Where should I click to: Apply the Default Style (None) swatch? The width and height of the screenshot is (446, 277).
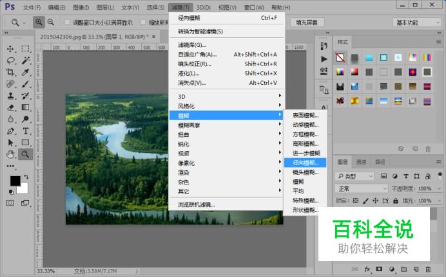[340, 58]
